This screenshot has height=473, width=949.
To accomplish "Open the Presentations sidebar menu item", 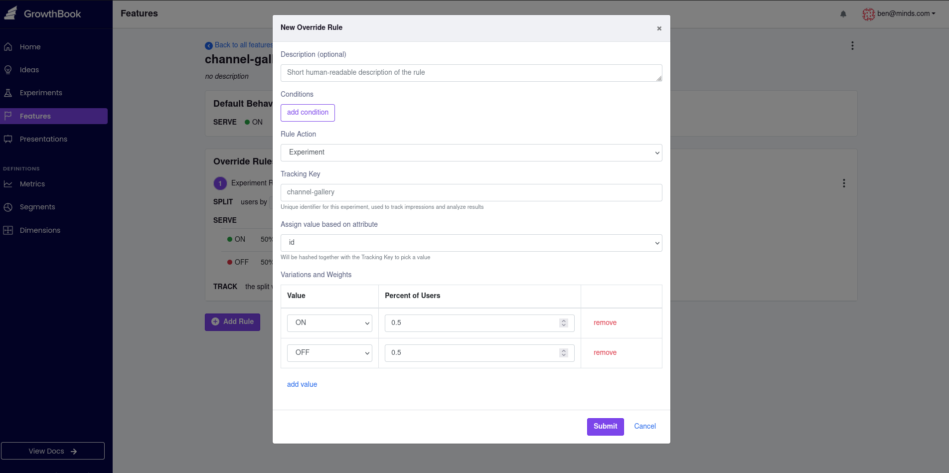I will click(43, 139).
